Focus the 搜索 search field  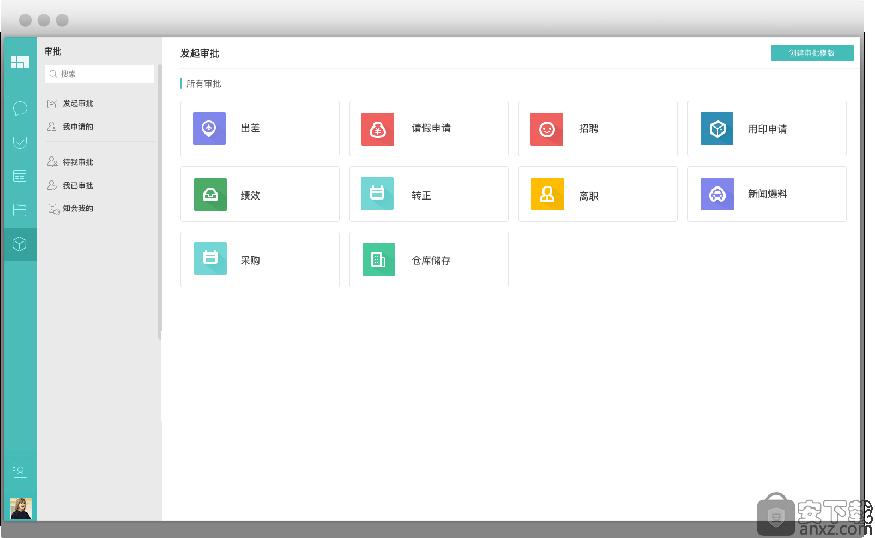pos(99,74)
